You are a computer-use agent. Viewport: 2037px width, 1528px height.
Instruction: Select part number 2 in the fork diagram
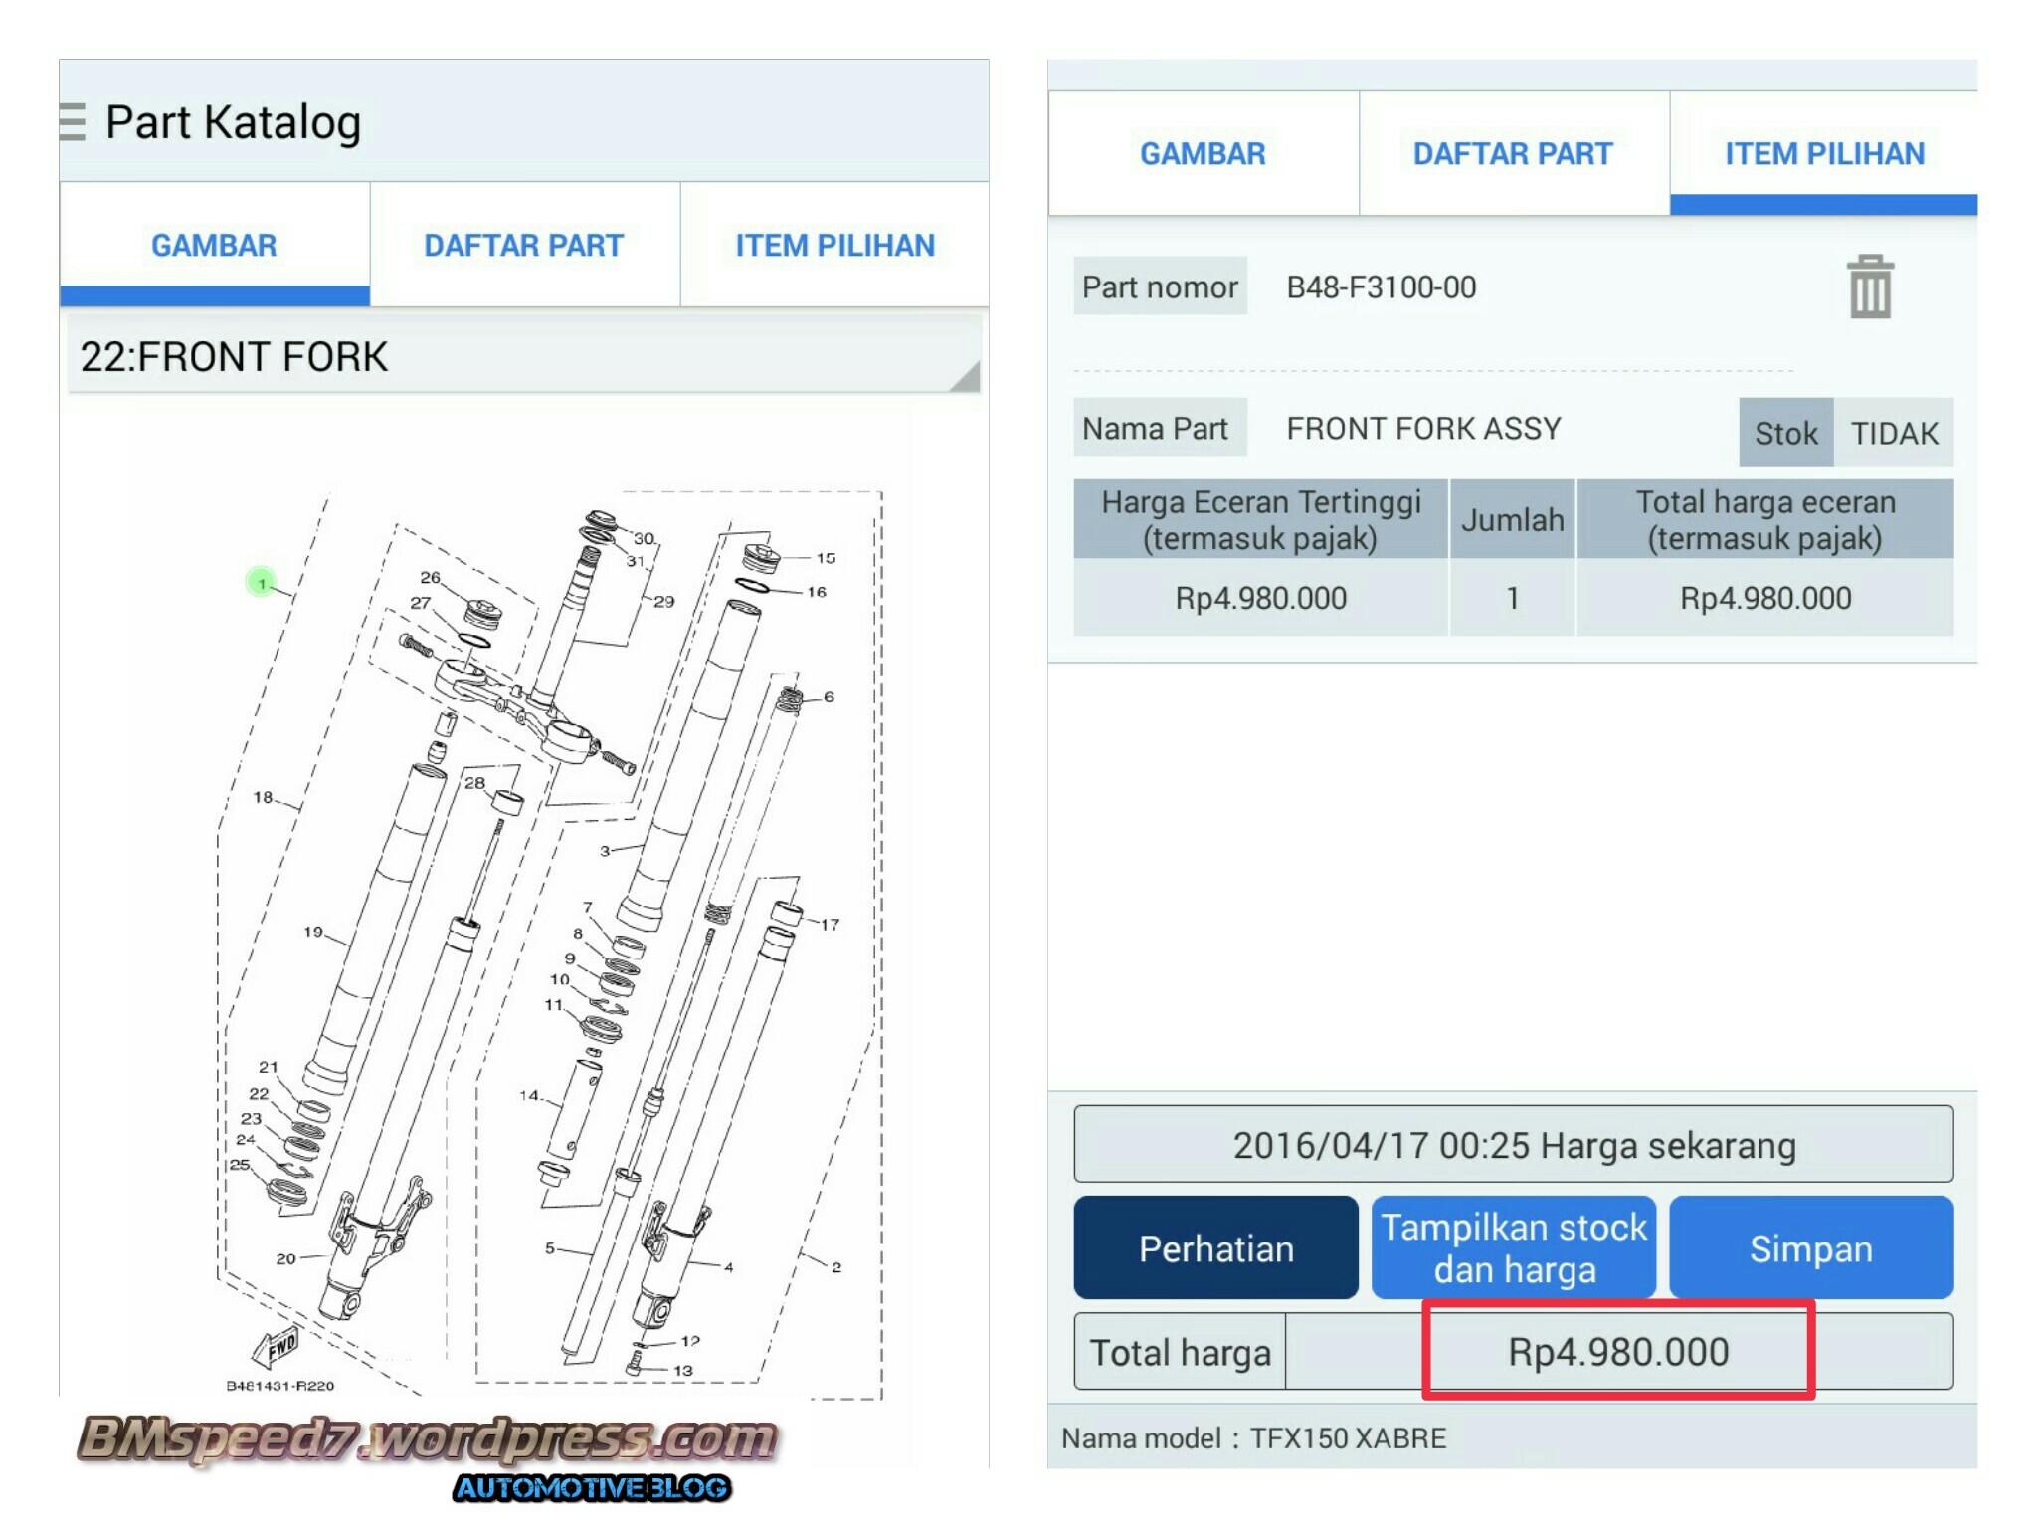836,1267
